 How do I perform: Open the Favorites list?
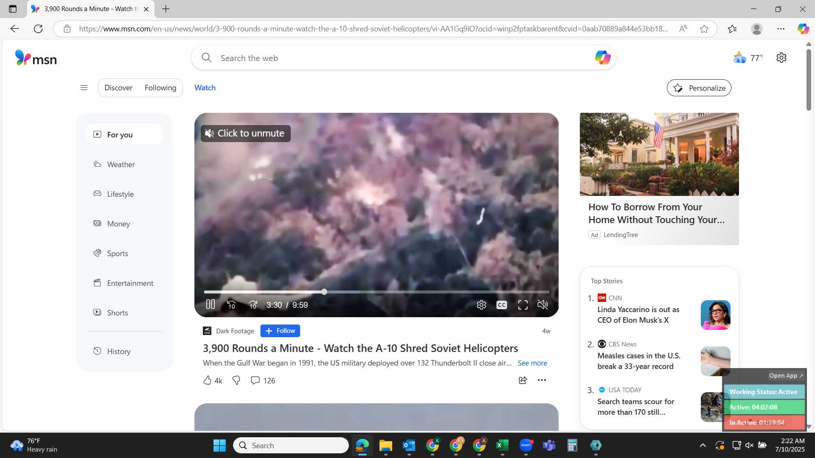(x=732, y=29)
